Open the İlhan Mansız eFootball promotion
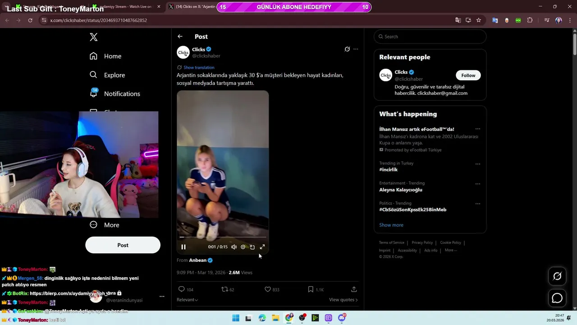This screenshot has height=325, width=577. pyautogui.click(x=417, y=129)
